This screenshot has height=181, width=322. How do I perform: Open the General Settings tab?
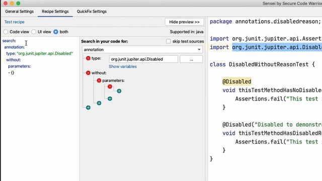tap(19, 12)
